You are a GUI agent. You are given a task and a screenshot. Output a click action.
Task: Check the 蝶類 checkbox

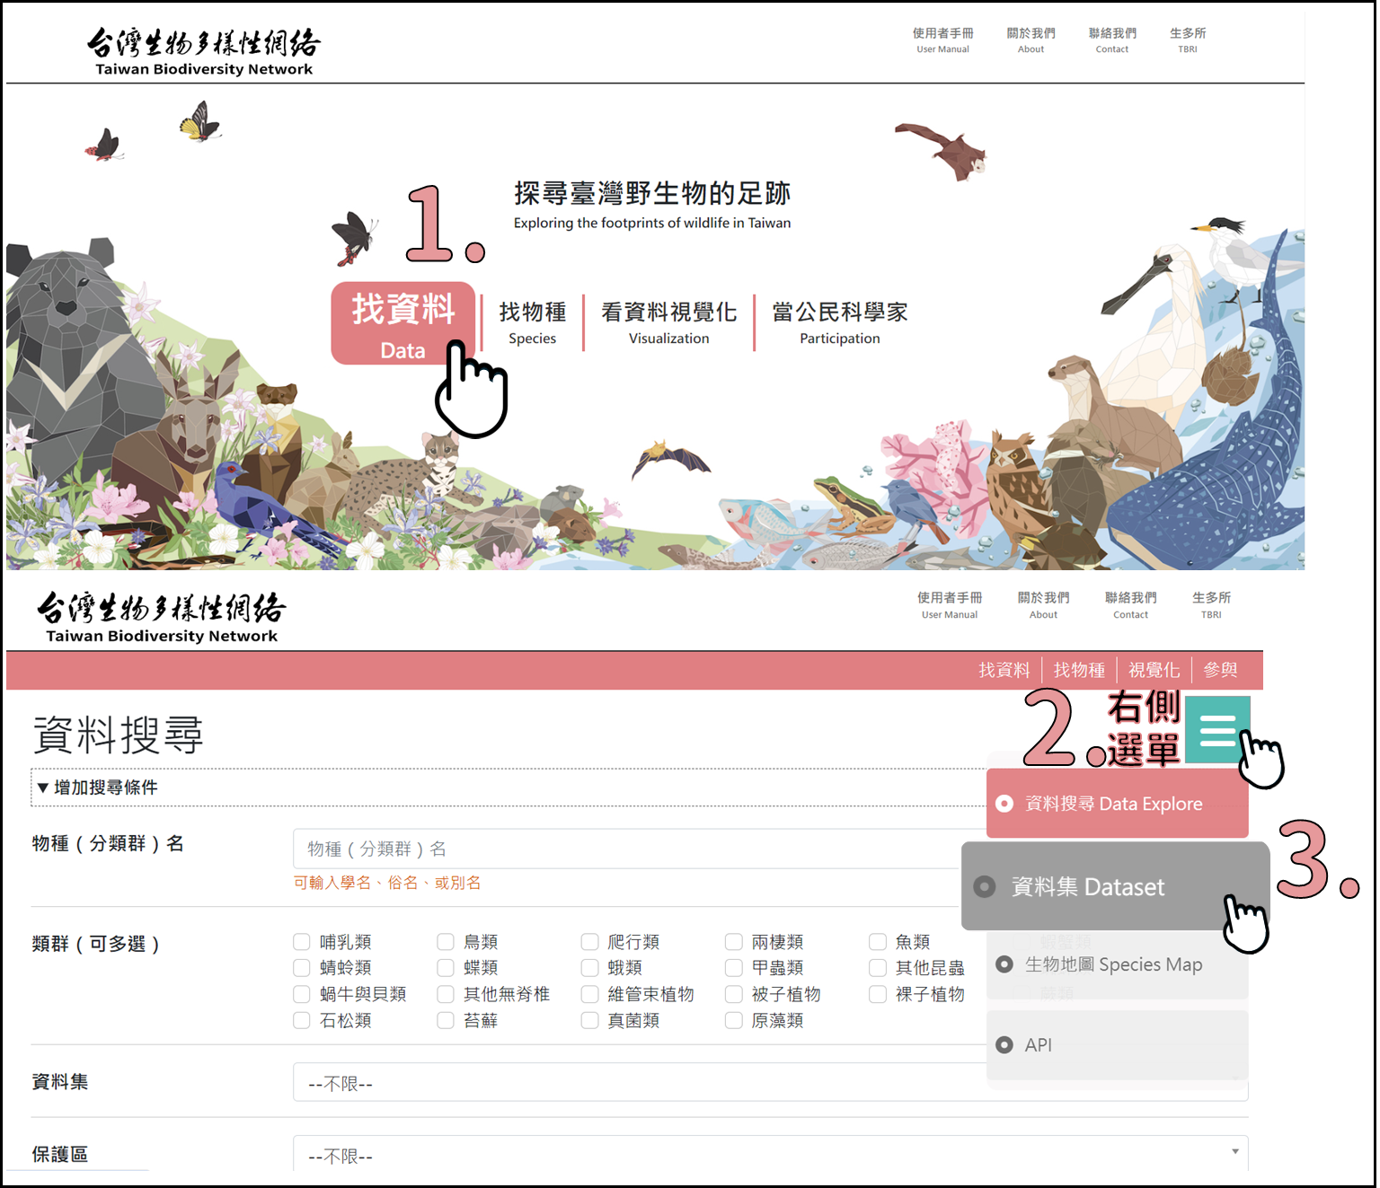coord(446,968)
